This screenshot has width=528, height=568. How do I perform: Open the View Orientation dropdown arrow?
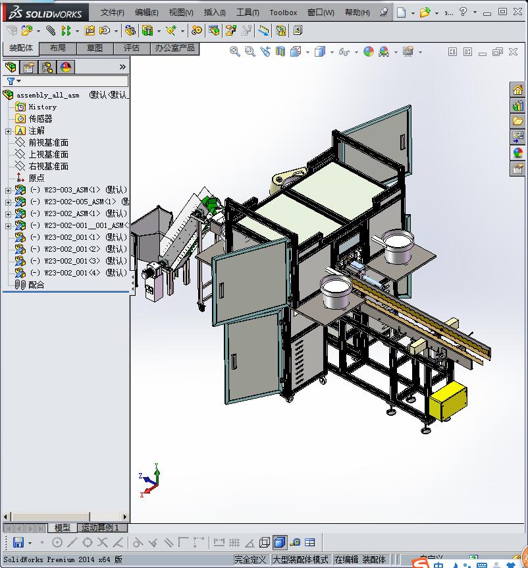307,53
